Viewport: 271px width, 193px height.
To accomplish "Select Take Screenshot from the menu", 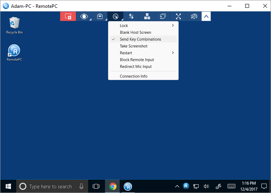I will [x=134, y=46].
